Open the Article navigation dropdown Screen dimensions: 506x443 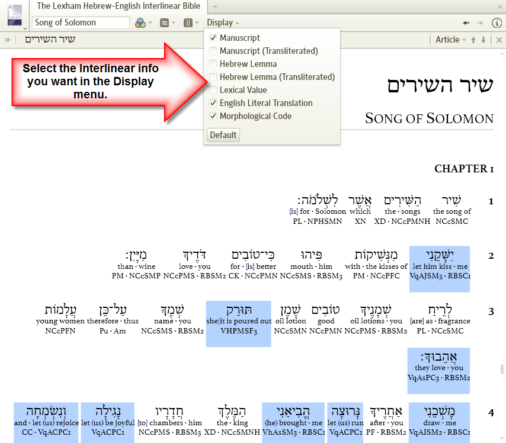pos(451,40)
